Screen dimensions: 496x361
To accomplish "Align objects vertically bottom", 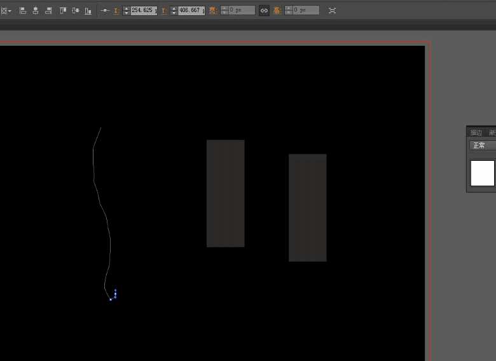I will (88, 11).
